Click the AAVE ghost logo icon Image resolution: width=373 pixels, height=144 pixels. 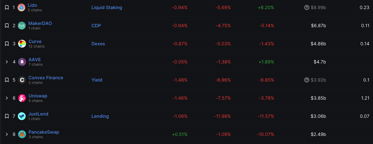(22, 62)
